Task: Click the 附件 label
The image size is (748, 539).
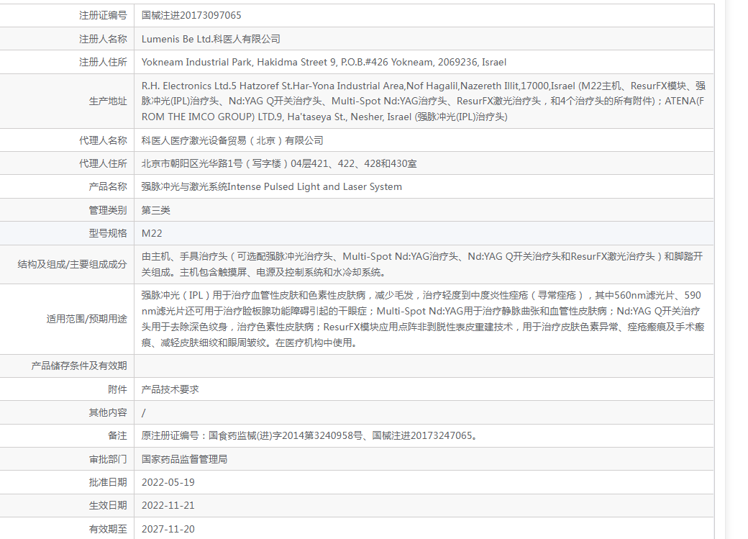Action: [117, 389]
